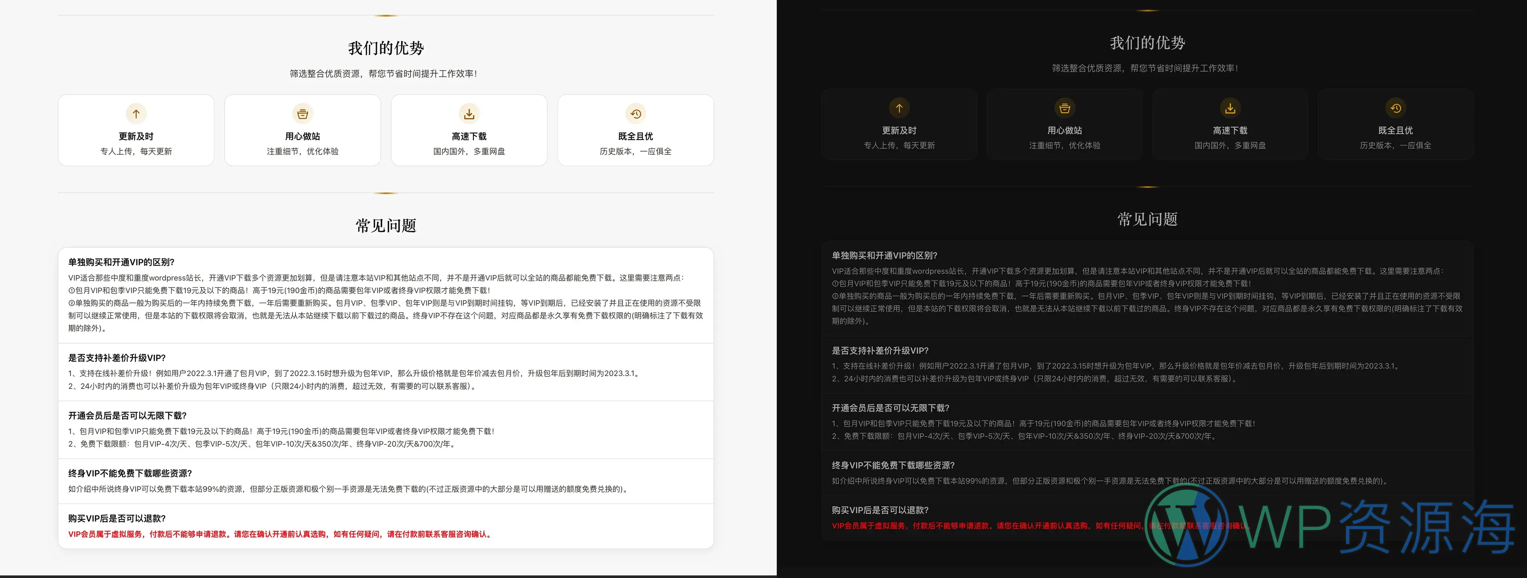Image resolution: width=1527 pixels, height=578 pixels.
Task: Click the history clock icon above 既全且优
Action: [x=635, y=113]
